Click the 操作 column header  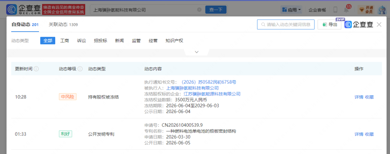(359, 69)
